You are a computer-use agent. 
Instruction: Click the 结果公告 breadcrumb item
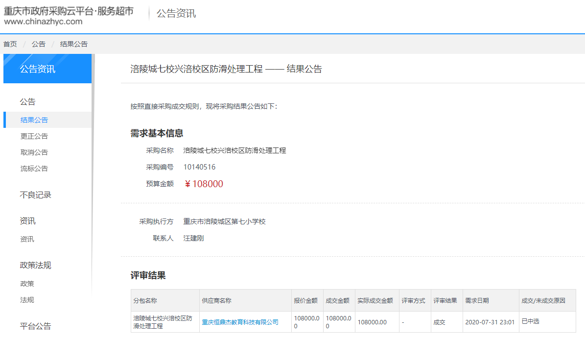point(74,44)
